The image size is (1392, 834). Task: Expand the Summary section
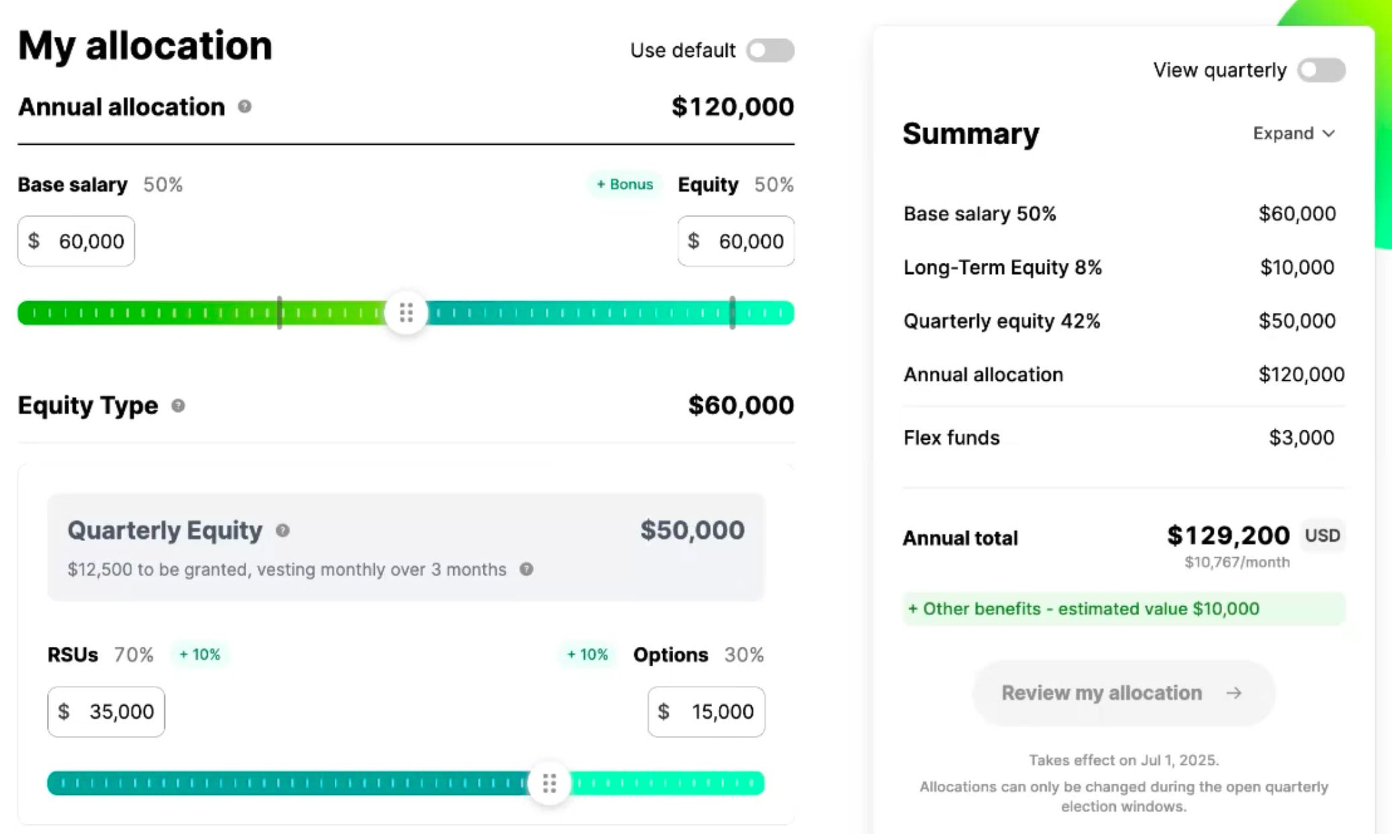[1294, 133]
